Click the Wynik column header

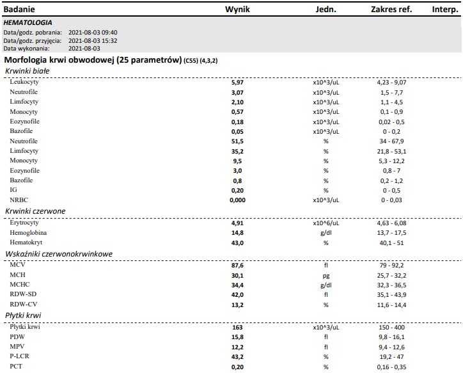pos(237,10)
